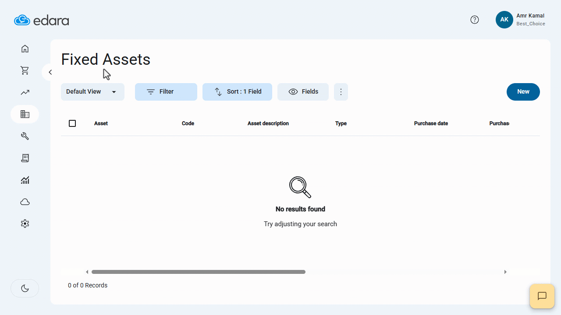
Task: Click the scrollbar right arrow
Action: [505, 272]
